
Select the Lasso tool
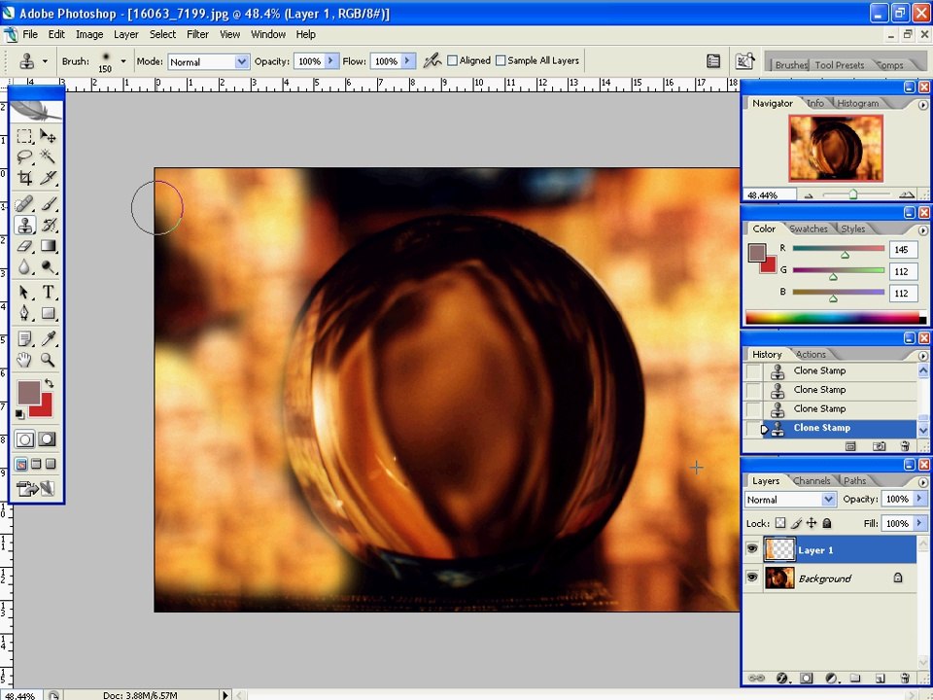(24, 157)
